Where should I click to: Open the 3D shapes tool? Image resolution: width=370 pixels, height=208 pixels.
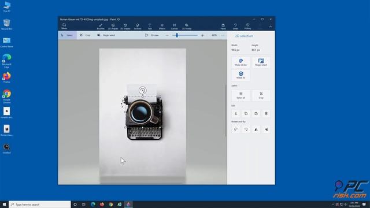(x=125, y=27)
